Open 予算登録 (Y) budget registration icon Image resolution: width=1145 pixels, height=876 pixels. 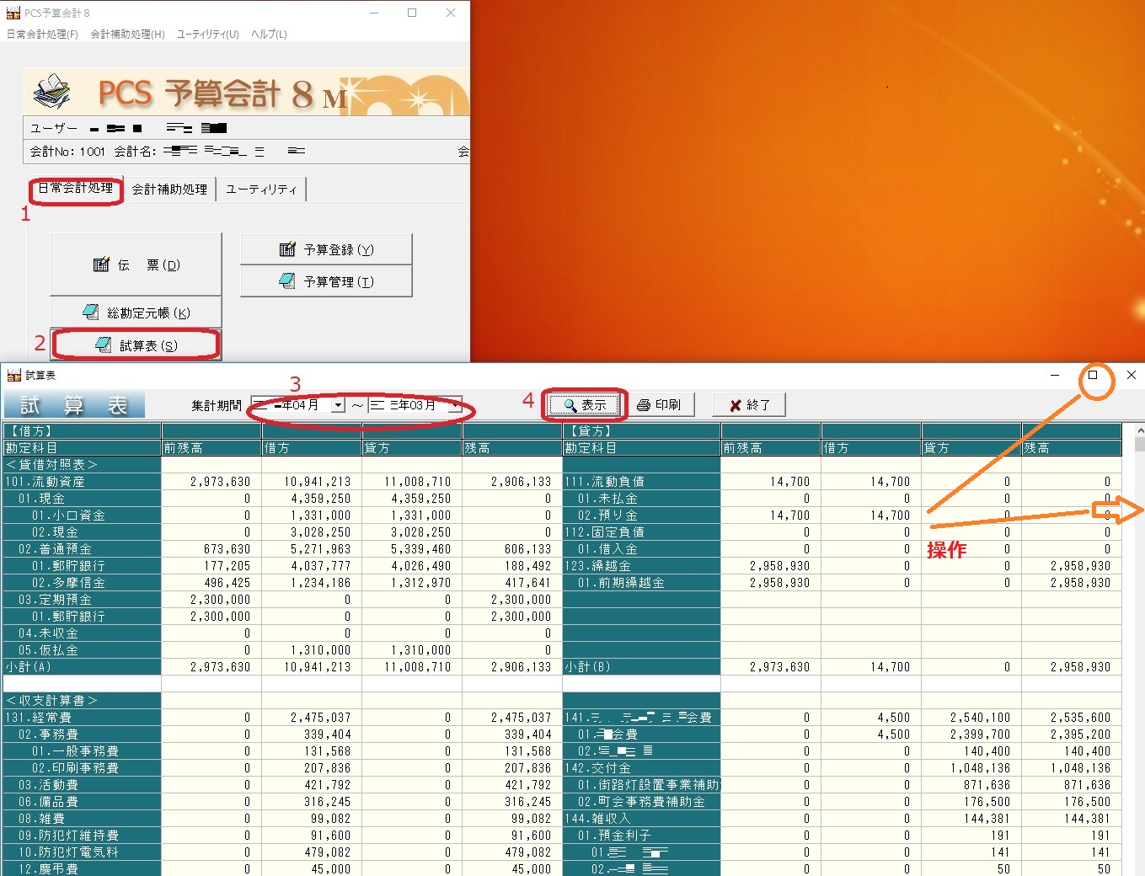pyautogui.click(x=287, y=249)
